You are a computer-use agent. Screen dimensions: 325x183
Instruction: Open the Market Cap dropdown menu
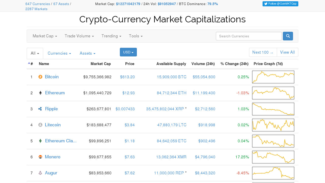(45, 36)
